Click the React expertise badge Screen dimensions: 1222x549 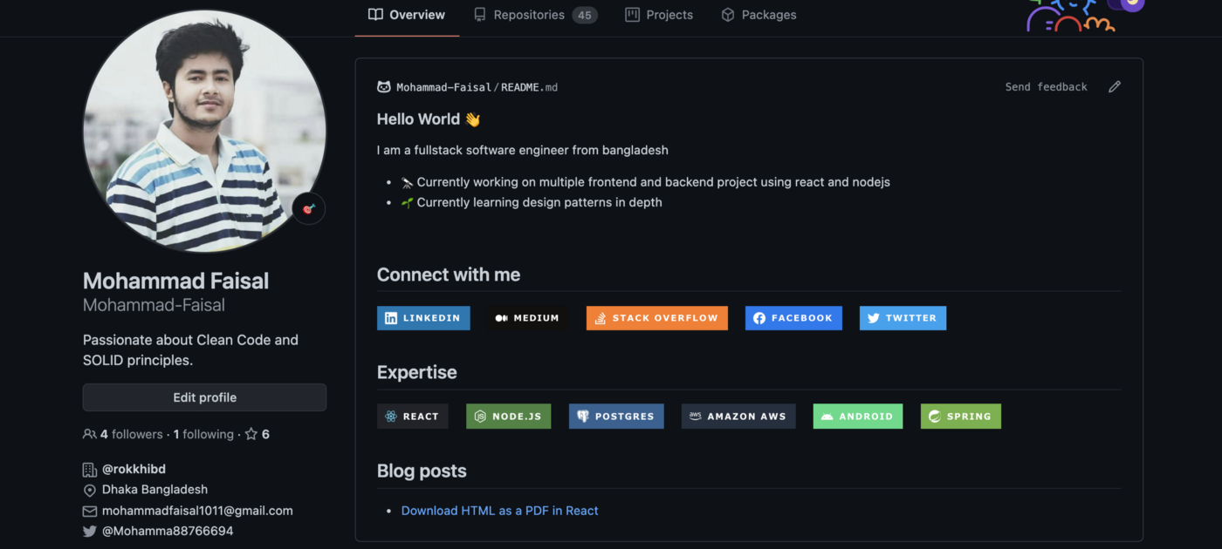412,417
